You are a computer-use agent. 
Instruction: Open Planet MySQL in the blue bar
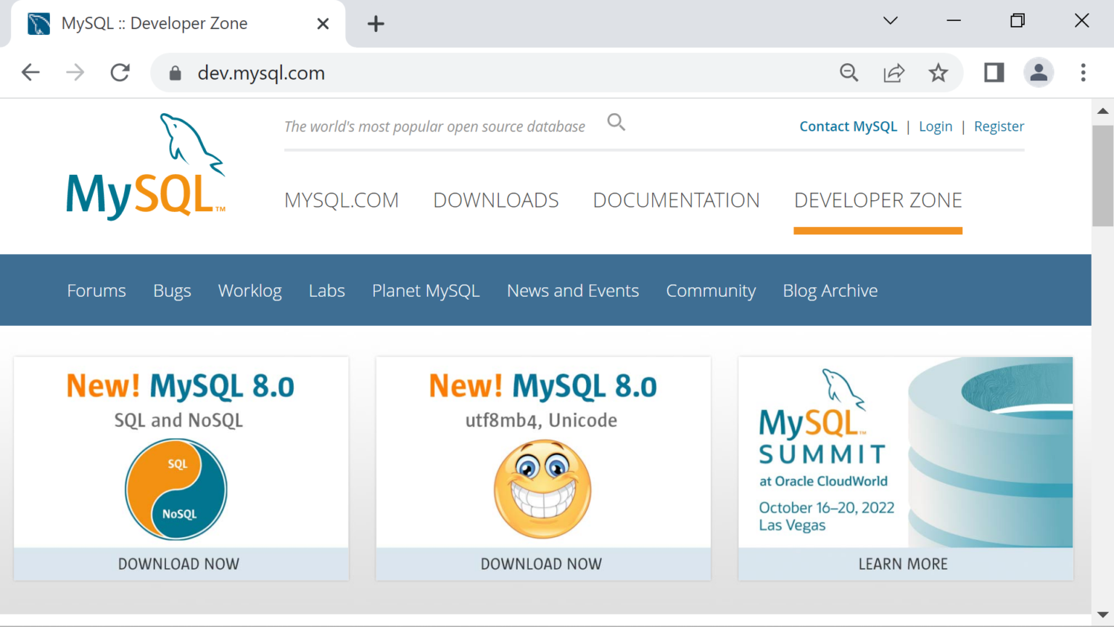pos(426,291)
